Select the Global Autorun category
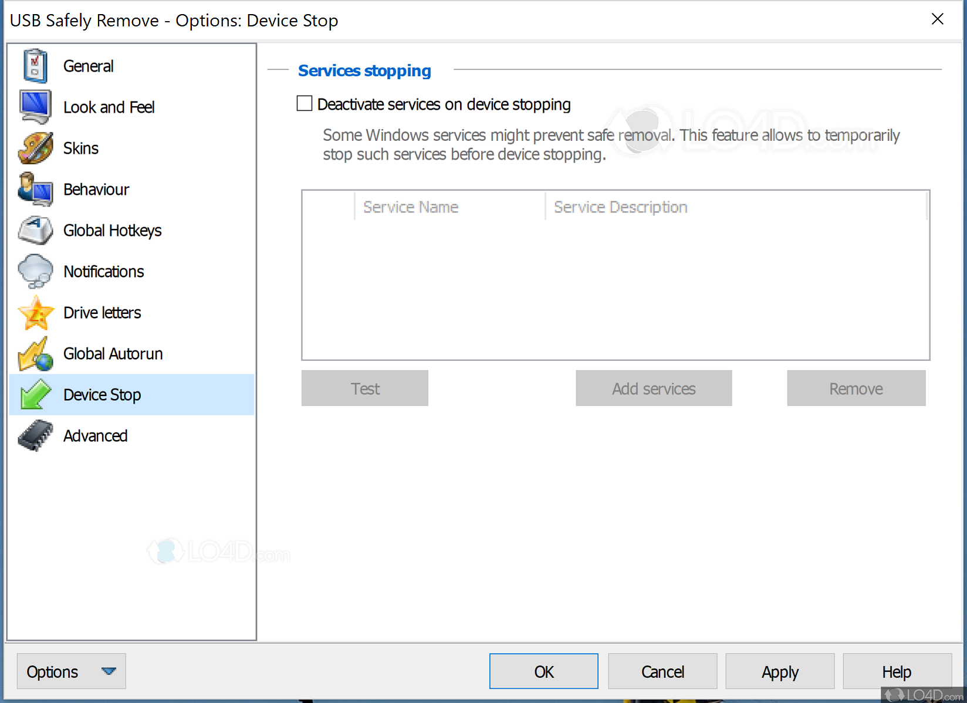Viewport: 967px width, 703px height. 113,353
